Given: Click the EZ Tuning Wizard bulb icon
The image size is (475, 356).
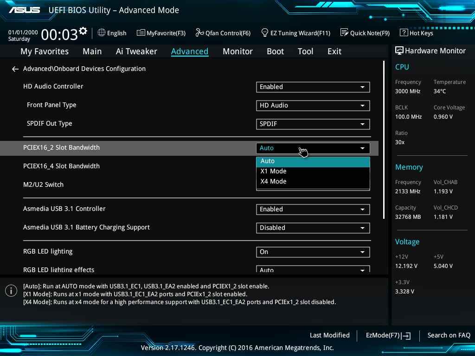Looking at the screenshot, I should [264, 32].
